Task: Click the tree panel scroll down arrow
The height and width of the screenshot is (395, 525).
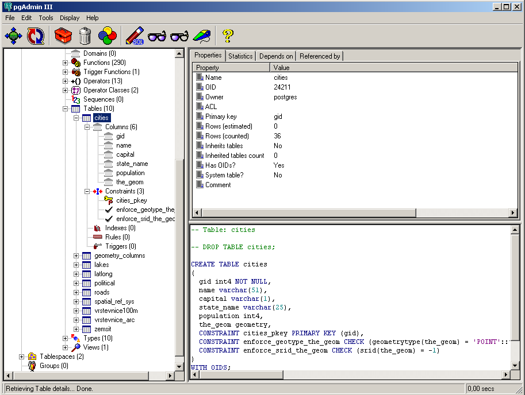Action: click(x=179, y=367)
